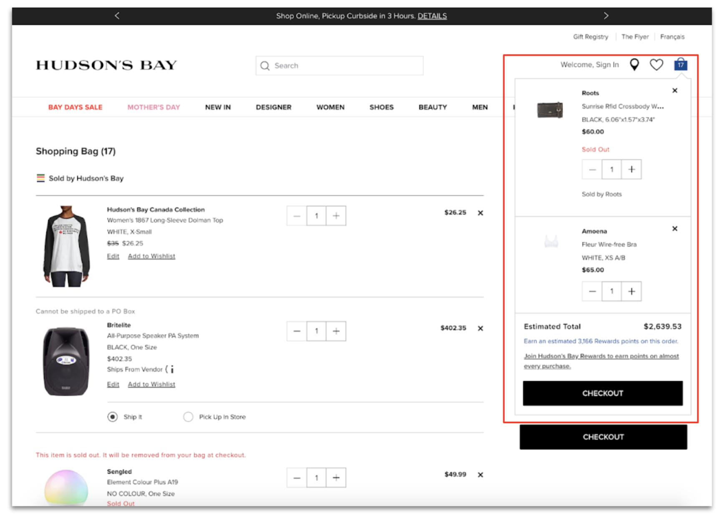Screen dimensions: 725x521
Task: Open the Bay Days Sale menu
Action: pos(75,107)
